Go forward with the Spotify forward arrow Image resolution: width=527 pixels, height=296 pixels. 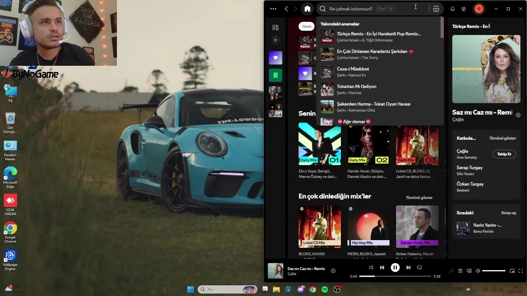tap(296, 9)
